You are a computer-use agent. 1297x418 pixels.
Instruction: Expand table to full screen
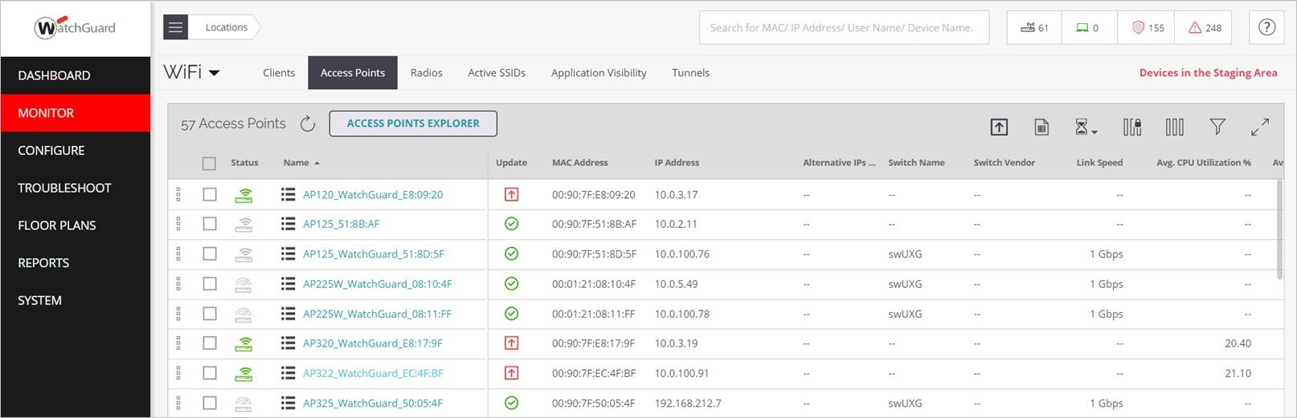(1260, 127)
